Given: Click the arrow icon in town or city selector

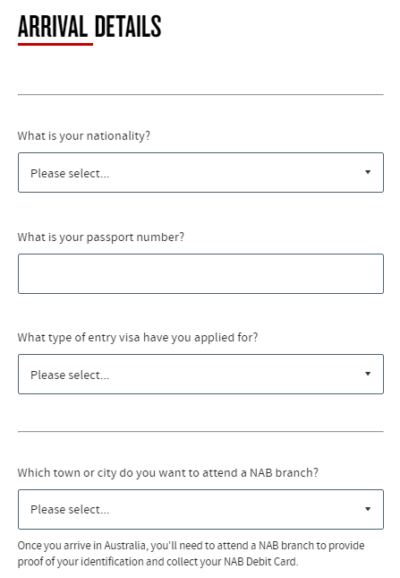Looking at the screenshot, I should [x=367, y=509].
